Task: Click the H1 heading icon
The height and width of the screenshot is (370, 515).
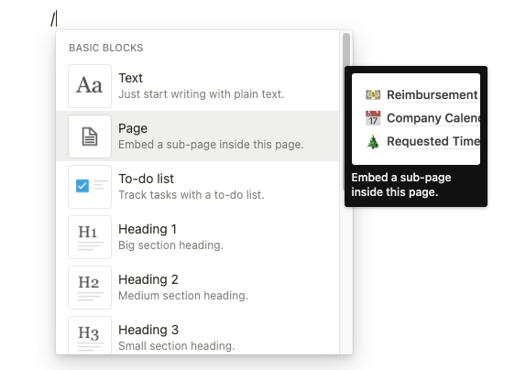Action: pyautogui.click(x=90, y=237)
